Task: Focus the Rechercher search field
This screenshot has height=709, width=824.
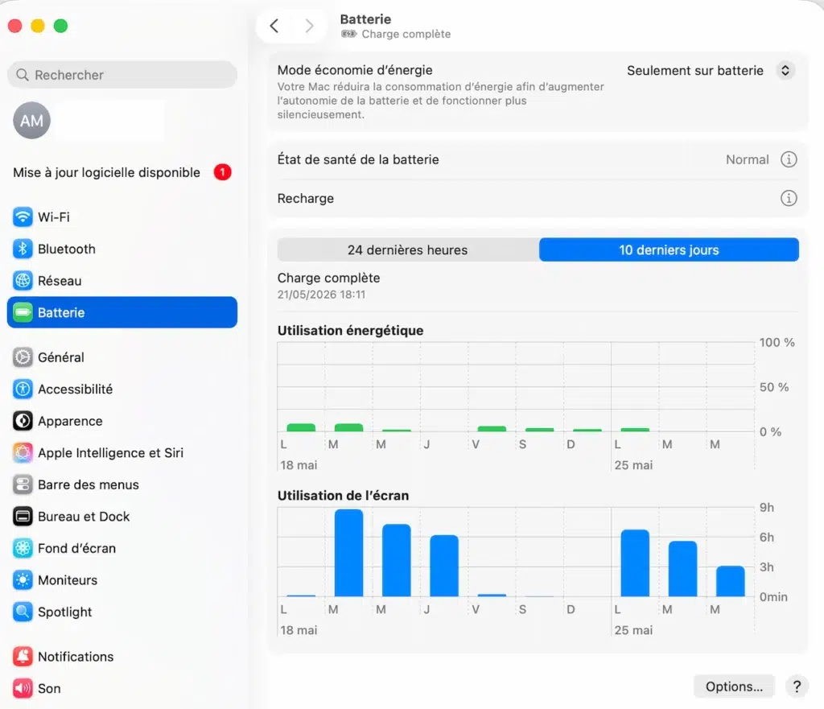Action: [122, 75]
